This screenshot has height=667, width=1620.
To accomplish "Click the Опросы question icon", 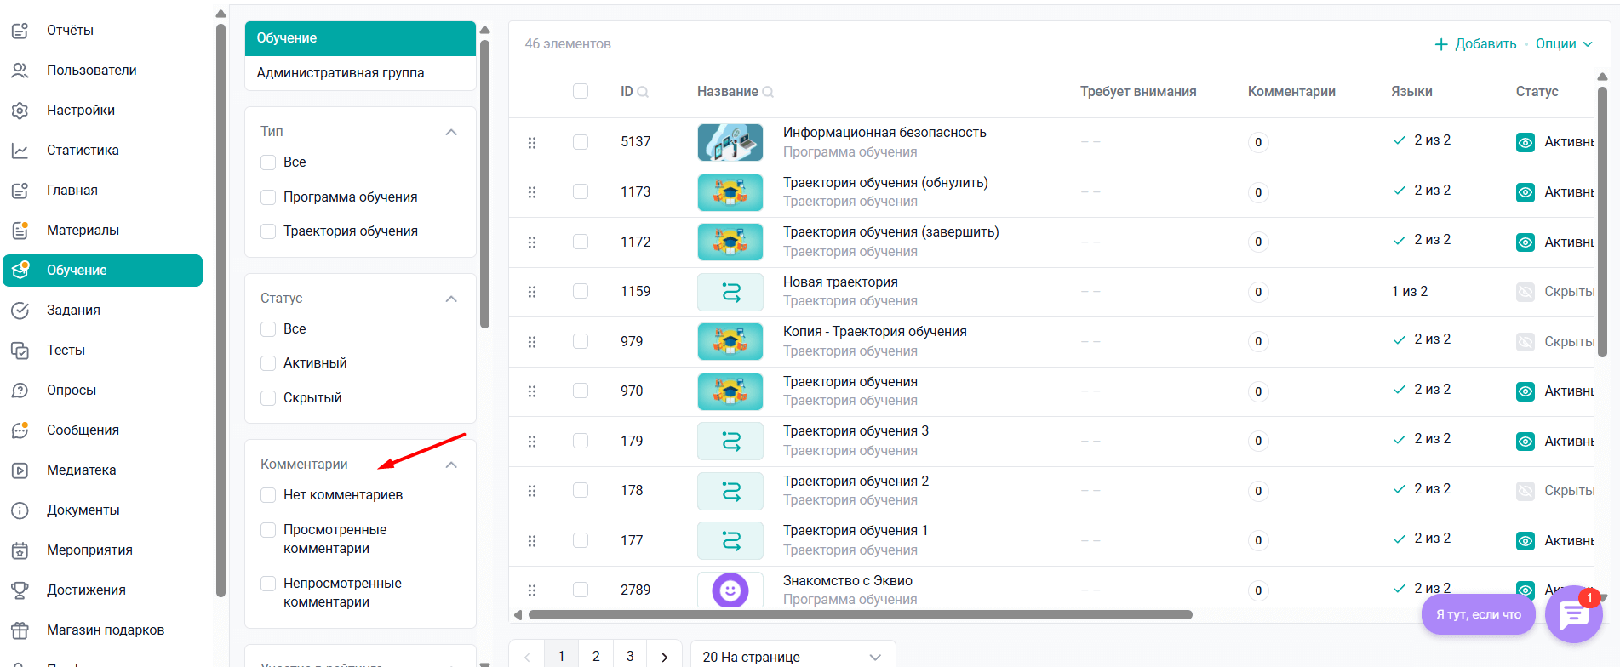I will coord(20,391).
